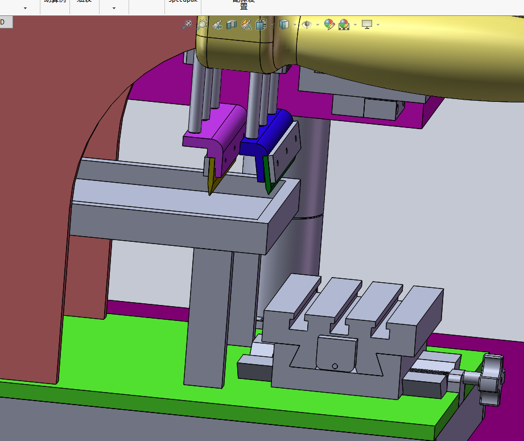Open the second ribbon dropdown arrow
The height and width of the screenshot is (441, 524).
[x=114, y=8]
